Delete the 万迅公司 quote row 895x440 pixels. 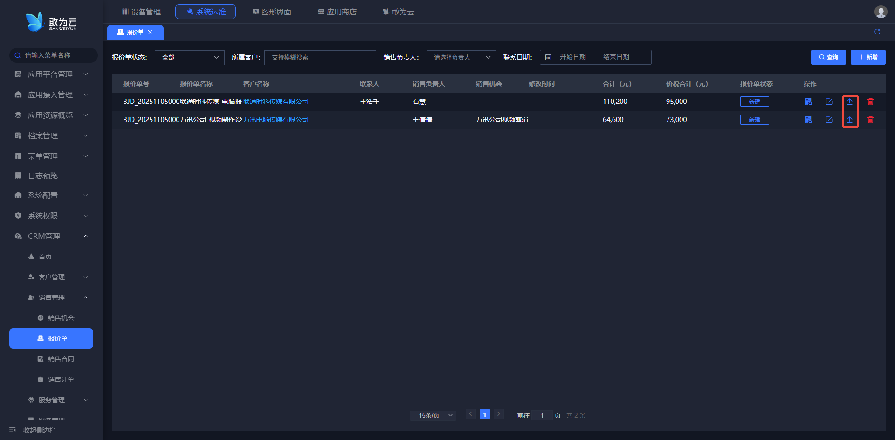[x=870, y=120]
